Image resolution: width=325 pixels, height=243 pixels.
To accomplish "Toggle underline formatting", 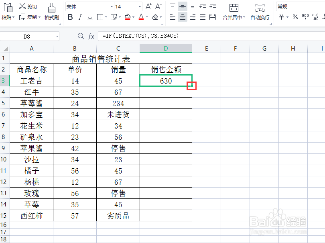I will (x=90, y=17).
